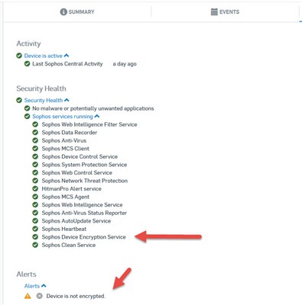
Task: Click Sophos Clean Service entry
Action: click(69, 245)
